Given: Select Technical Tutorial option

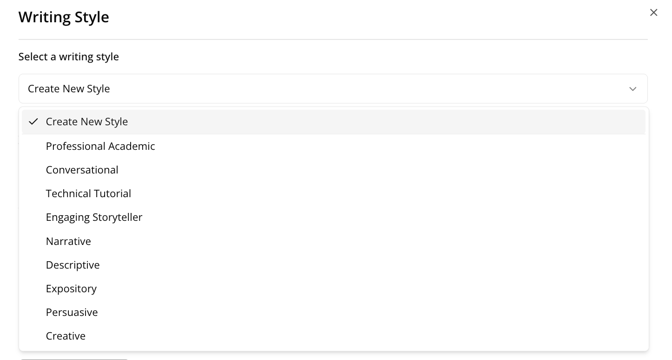Looking at the screenshot, I should point(88,193).
